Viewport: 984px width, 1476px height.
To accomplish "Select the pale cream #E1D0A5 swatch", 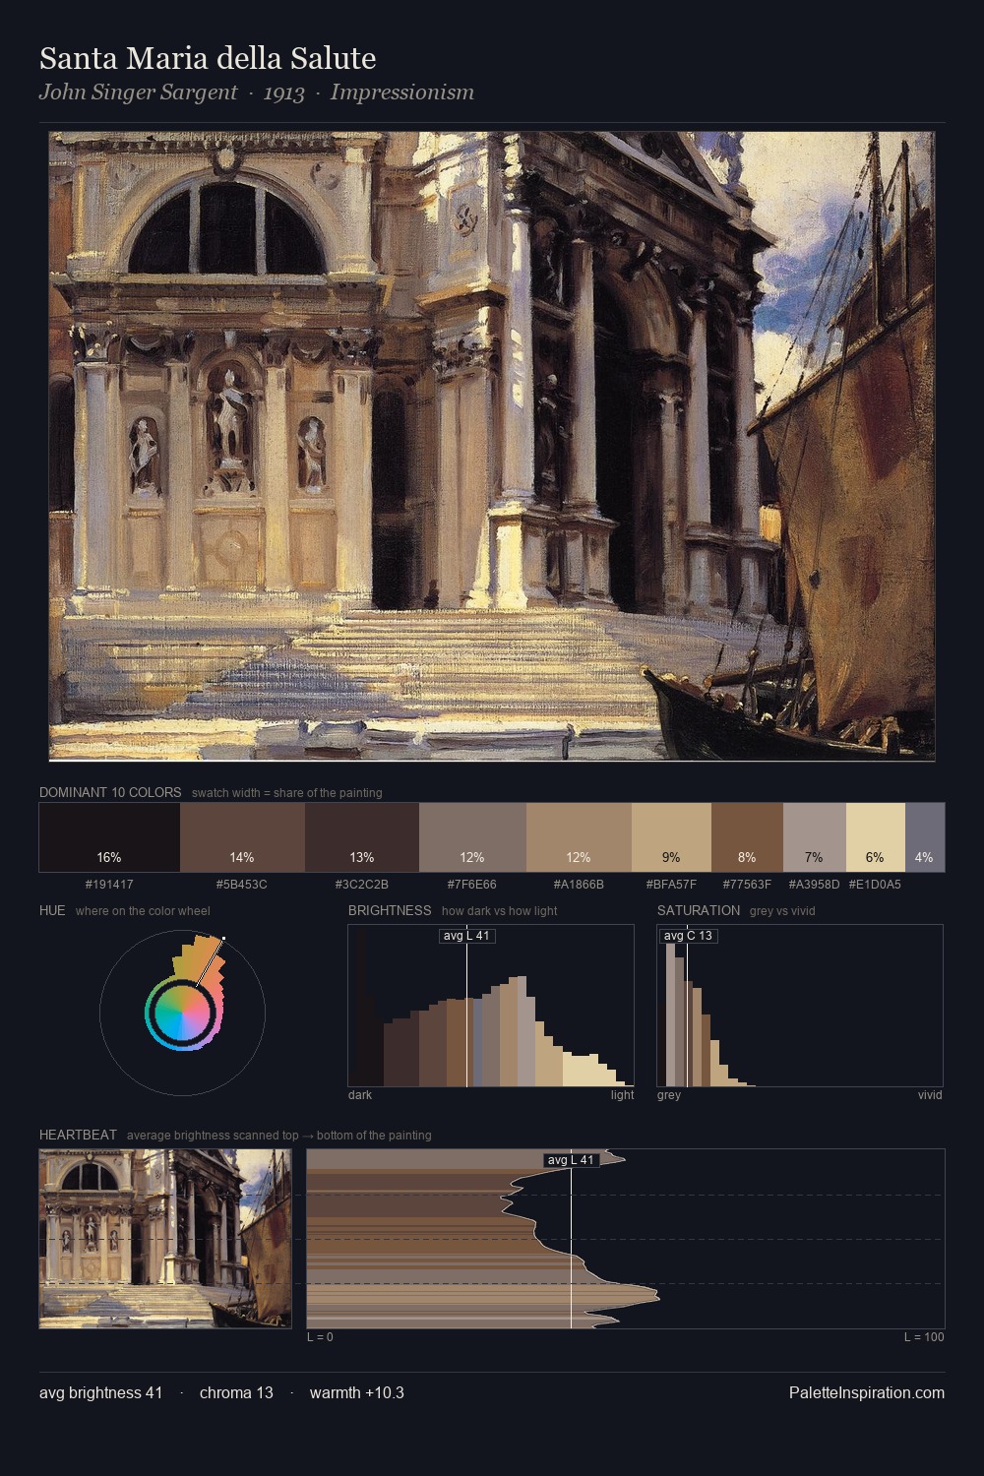I will pos(875,837).
